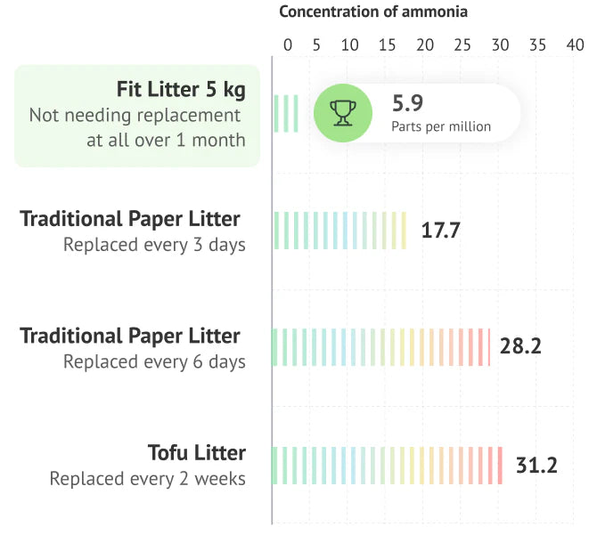Click the Tofu Litter heading
This screenshot has width=597, height=535.
click(196, 452)
